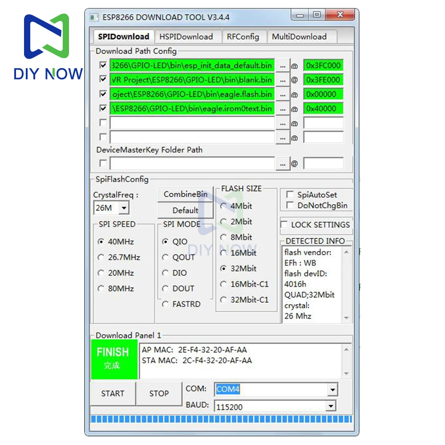Switch to the SPIDownload tab
This screenshot has height=445, width=445.
pos(123,36)
